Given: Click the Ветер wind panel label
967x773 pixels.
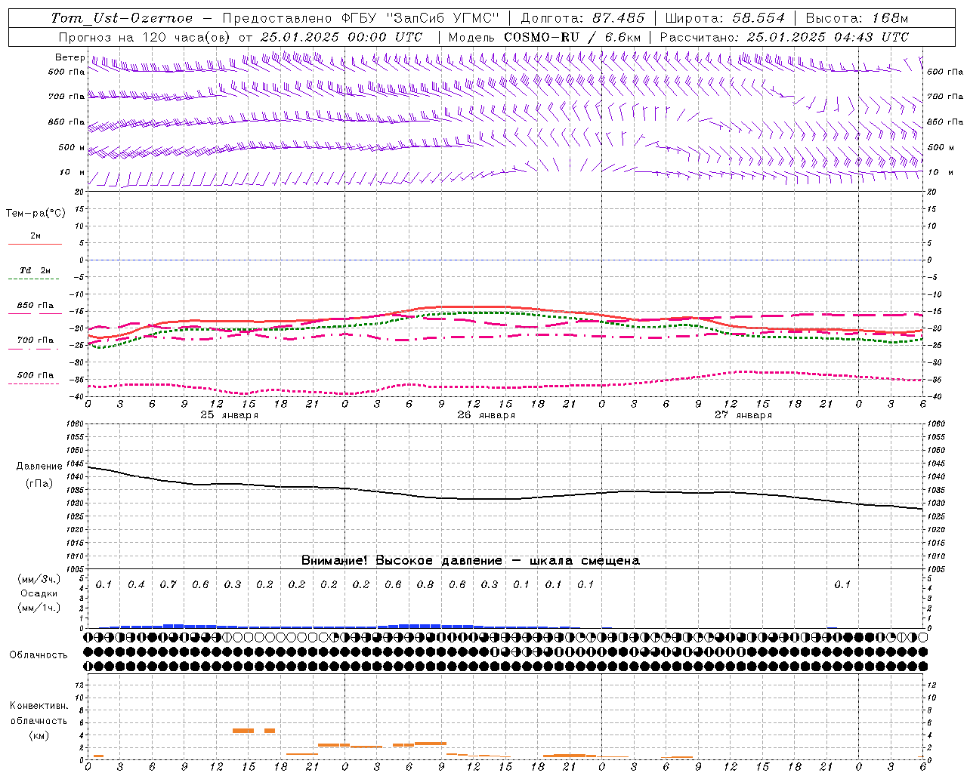Looking at the screenshot, I should (70, 57).
